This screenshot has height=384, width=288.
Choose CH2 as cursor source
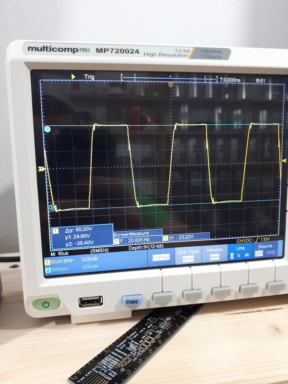click(x=271, y=252)
